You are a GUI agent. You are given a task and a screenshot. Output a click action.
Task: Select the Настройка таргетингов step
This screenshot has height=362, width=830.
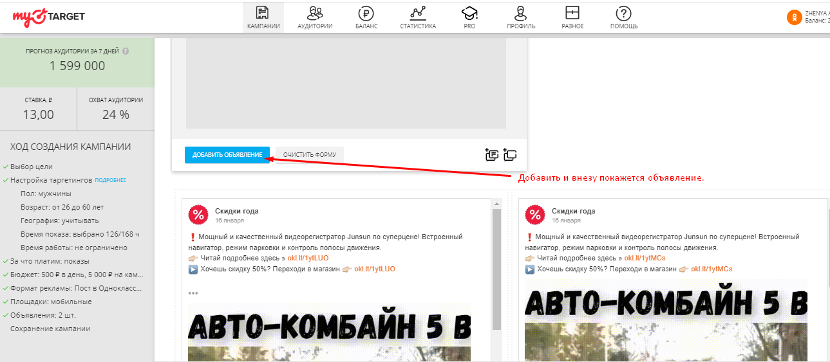pyautogui.click(x=52, y=180)
